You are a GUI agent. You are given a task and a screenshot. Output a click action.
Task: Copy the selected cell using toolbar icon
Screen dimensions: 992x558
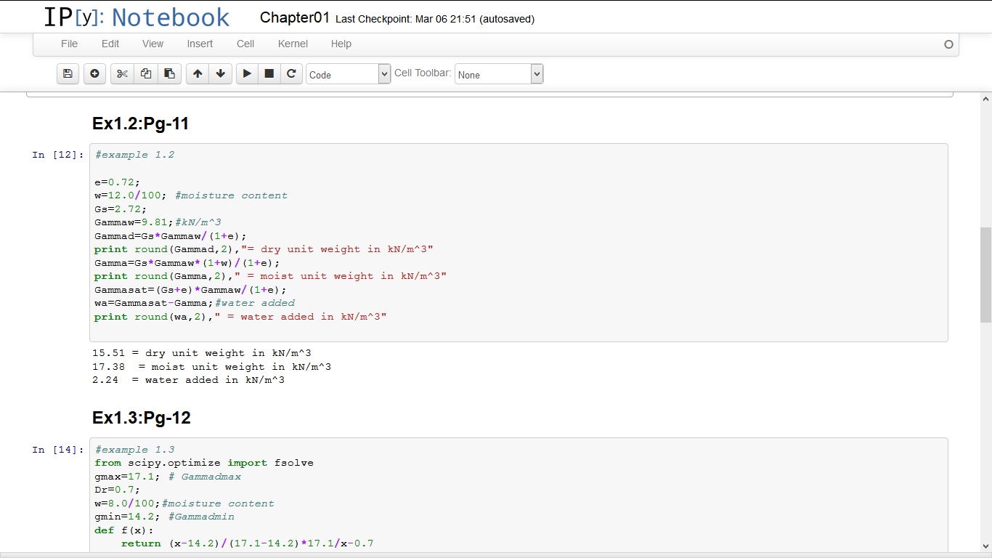point(146,74)
